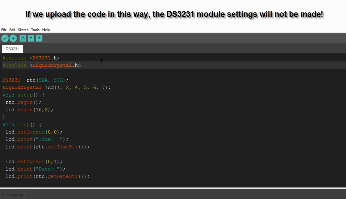This screenshot has height=199, width=346.
Task: Open the File menu
Action: (4, 30)
